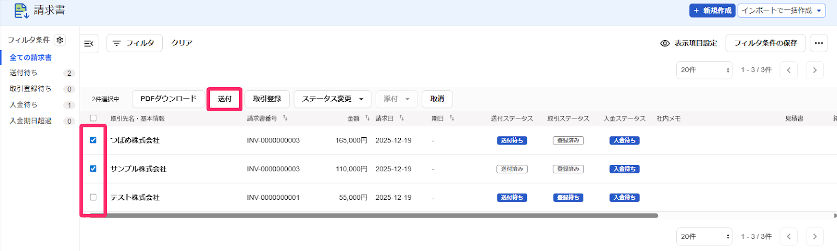Select 送付待ち filter in sidebar
This screenshot has height=251, width=837.
24,73
